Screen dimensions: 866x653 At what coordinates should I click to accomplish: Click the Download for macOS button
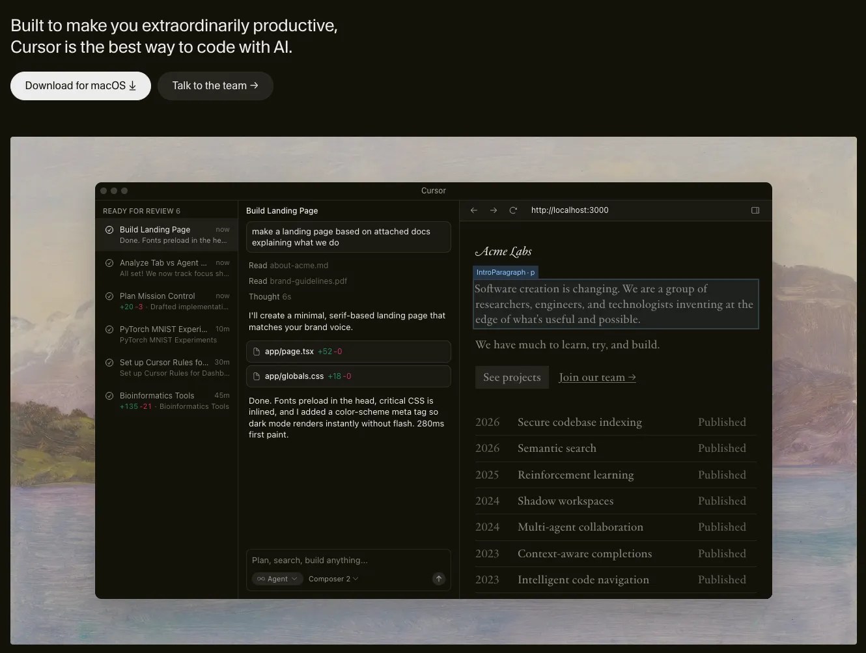(81, 86)
